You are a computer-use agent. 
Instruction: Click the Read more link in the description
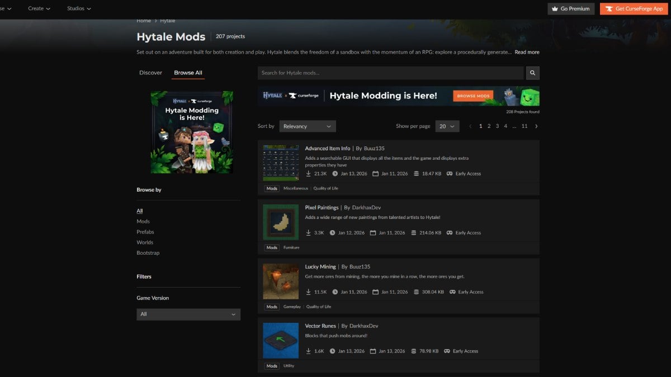point(526,51)
